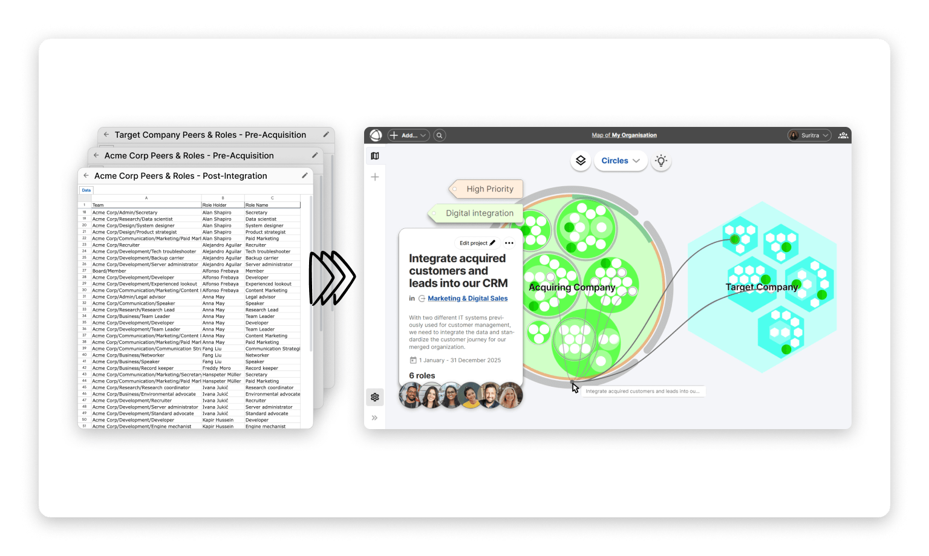This screenshot has height=556, width=929.
Task: Click avatar of blonde woman
Action: click(510, 396)
